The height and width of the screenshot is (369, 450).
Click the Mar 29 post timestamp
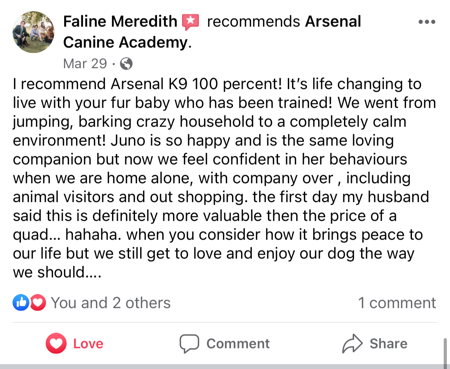(x=85, y=64)
